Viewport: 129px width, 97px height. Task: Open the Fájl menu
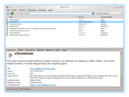click(8, 10)
